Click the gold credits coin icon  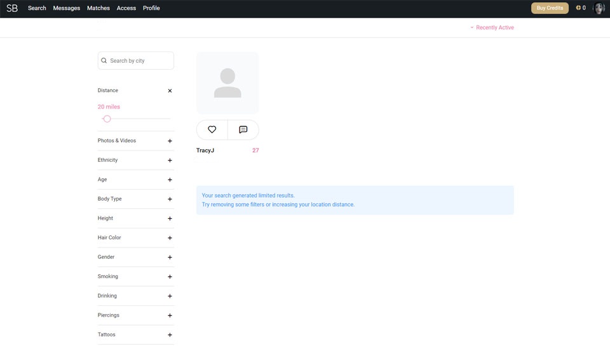tap(578, 8)
